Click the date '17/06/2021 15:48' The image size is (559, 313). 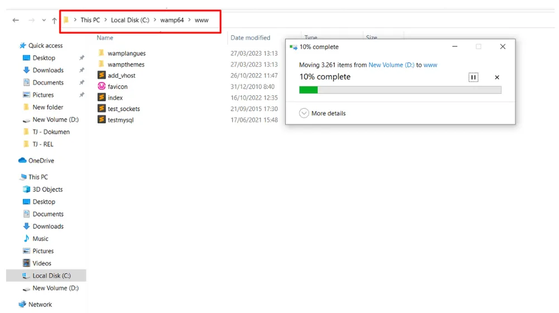coord(254,120)
